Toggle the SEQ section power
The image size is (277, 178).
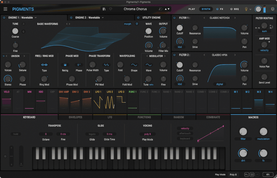(x=232, y=9)
